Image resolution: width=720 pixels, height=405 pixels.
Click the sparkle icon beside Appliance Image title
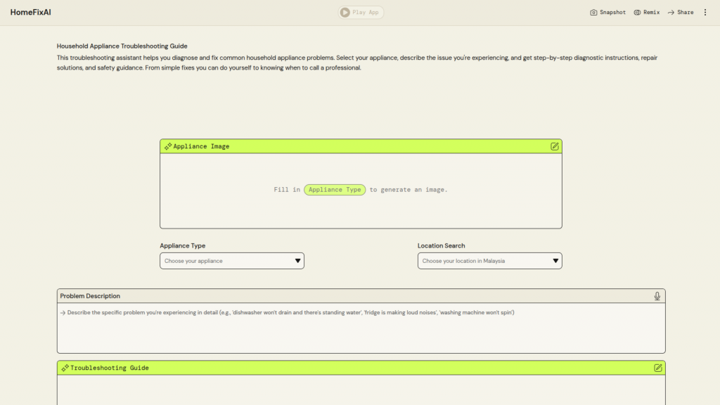coord(168,146)
